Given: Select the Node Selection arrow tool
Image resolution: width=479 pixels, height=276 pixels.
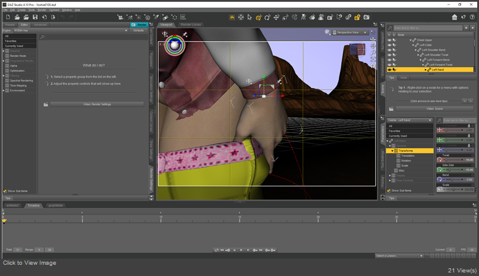Looking at the screenshot, I should (250, 17).
